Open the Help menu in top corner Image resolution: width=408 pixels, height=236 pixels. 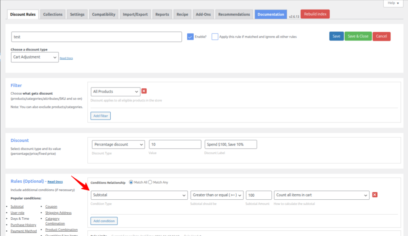coord(393,3)
